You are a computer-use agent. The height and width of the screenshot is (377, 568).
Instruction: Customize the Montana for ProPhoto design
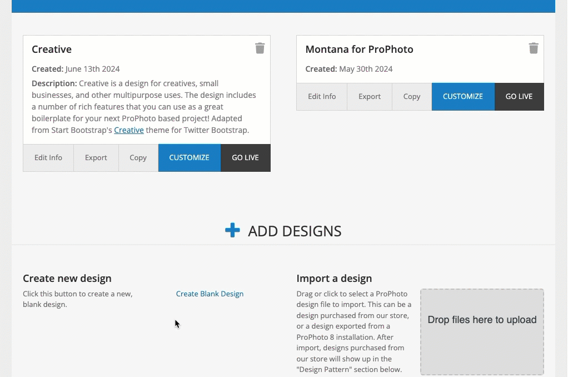pyautogui.click(x=463, y=96)
